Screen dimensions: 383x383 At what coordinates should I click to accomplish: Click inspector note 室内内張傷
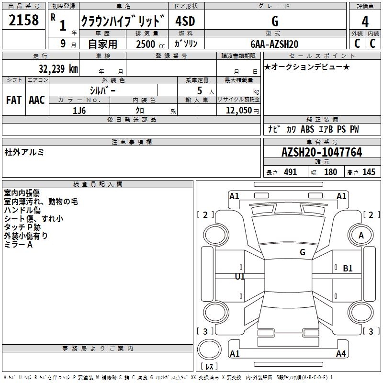tap(22, 193)
